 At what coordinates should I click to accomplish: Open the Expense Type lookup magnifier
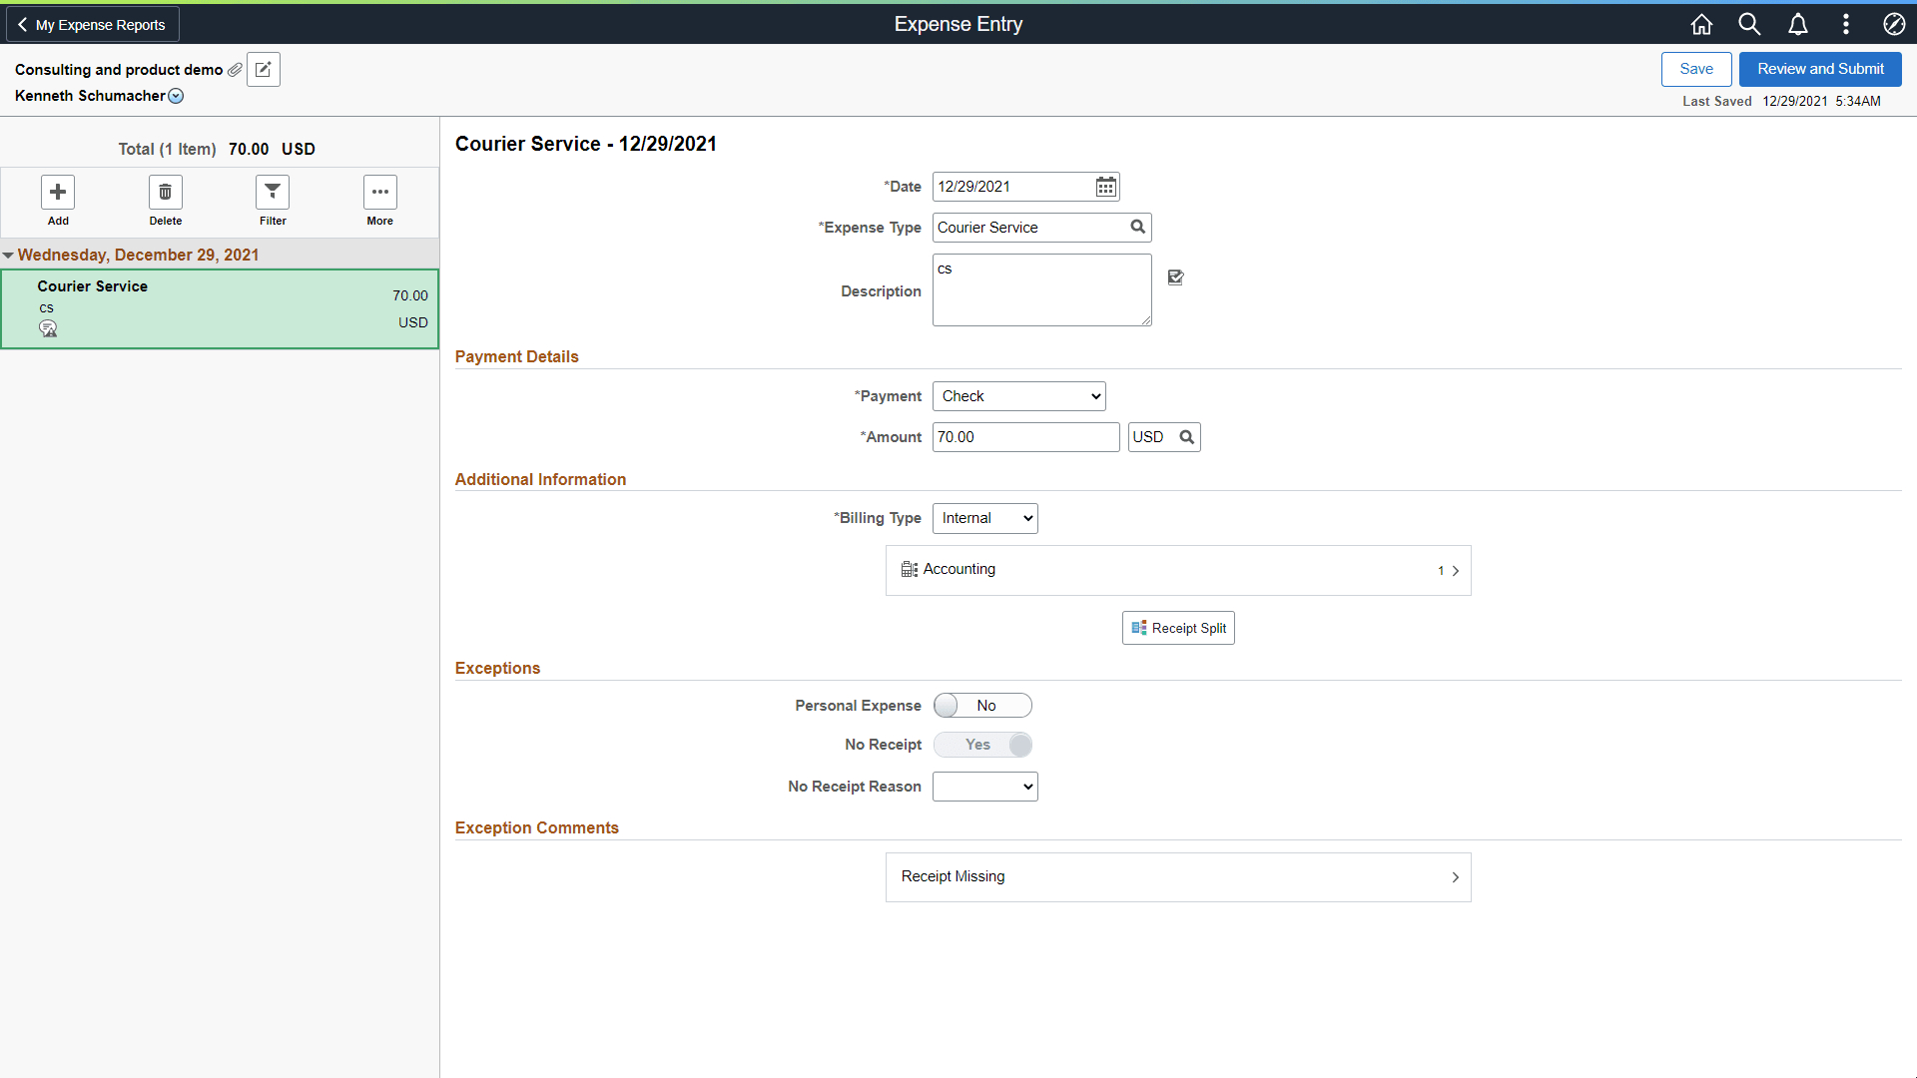coord(1137,228)
